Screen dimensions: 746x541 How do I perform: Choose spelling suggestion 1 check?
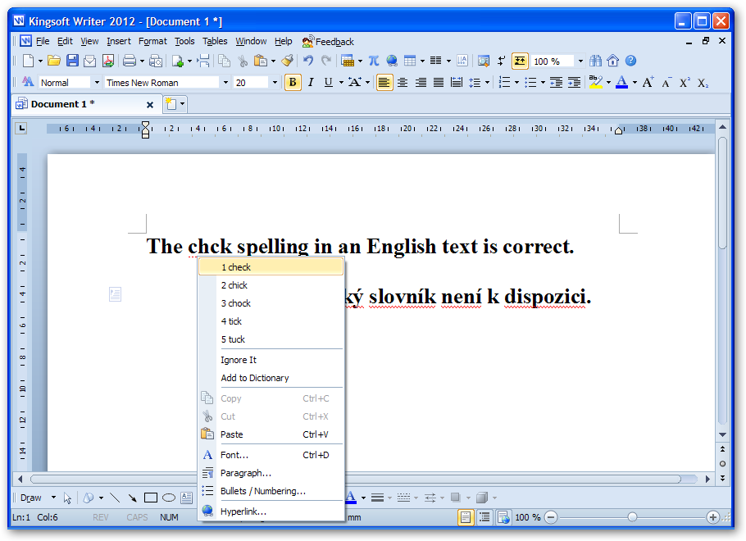(271, 267)
